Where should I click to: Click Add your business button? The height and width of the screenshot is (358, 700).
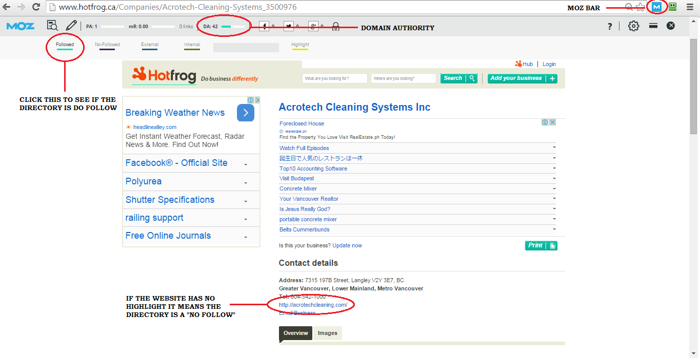click(x=522, y=78)
